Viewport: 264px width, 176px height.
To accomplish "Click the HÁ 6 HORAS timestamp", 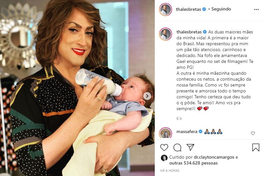I will pyautogui.click(x=169, y=171).
